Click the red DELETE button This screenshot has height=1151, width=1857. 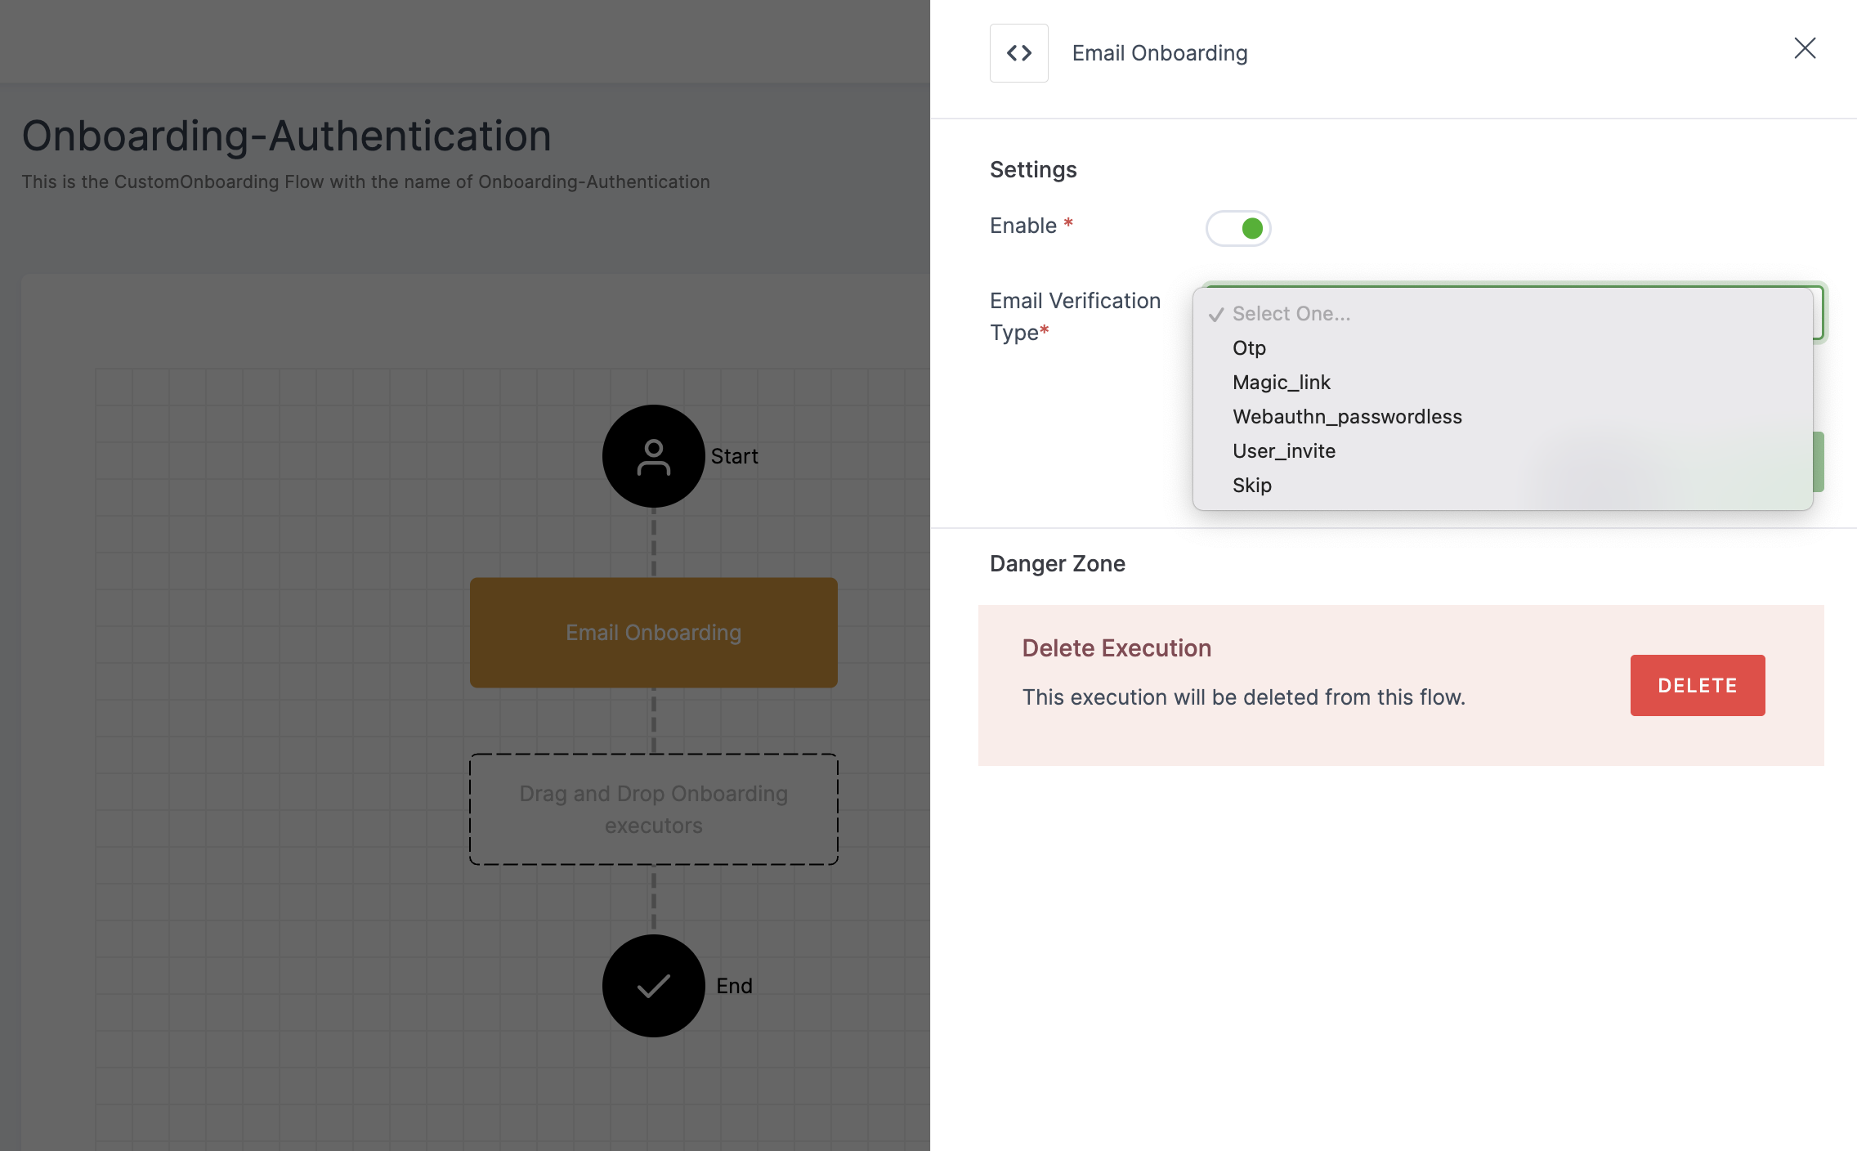(x=1698, y=685)
